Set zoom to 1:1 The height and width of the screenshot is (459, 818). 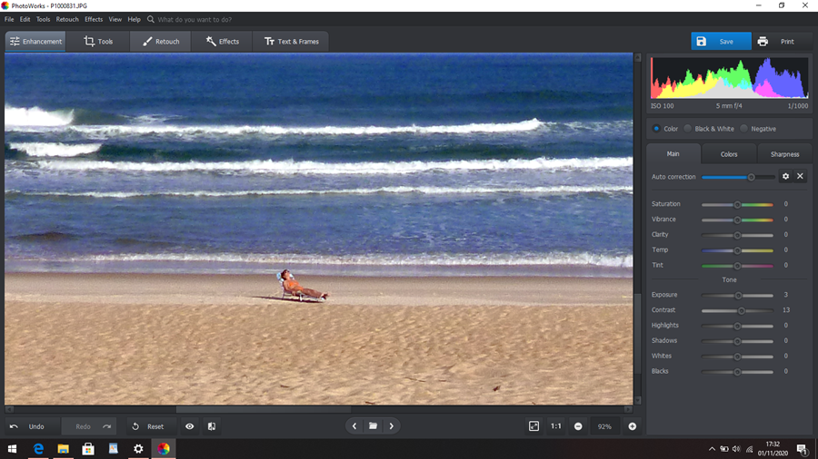(556, 426)
